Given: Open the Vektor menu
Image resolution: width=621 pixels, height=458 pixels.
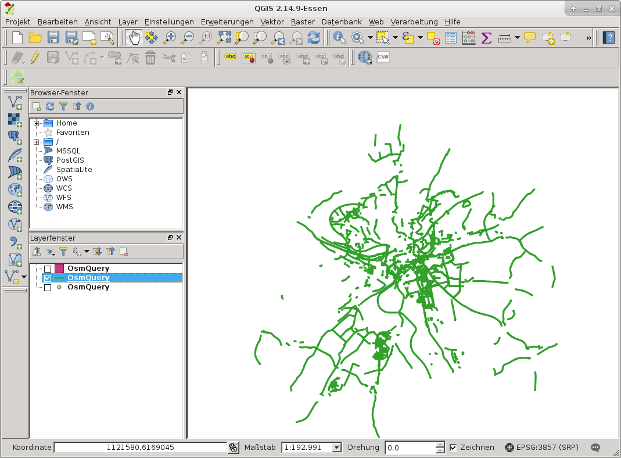Looking at the screenshot, I should (272, 22).
